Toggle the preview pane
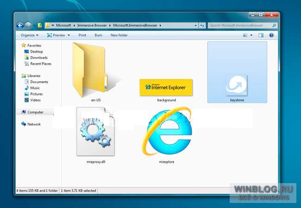 [261, 35]
